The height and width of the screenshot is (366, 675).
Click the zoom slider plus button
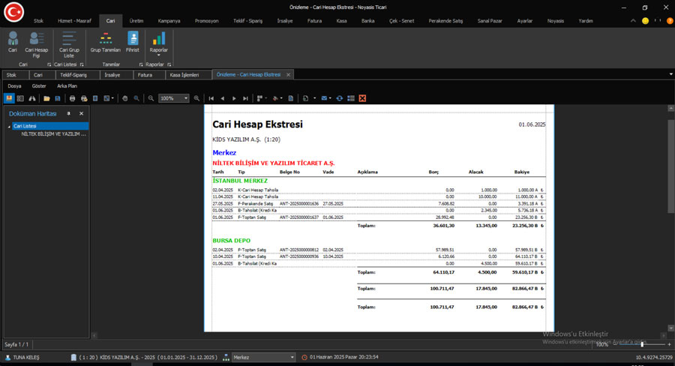669,344
